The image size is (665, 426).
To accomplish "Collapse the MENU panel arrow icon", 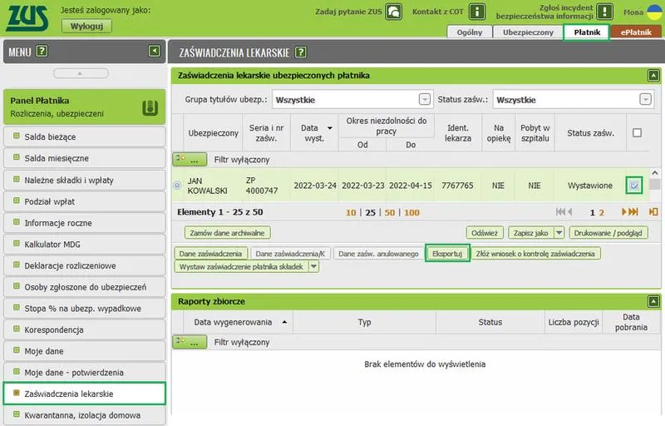I will tap(155, 52).
